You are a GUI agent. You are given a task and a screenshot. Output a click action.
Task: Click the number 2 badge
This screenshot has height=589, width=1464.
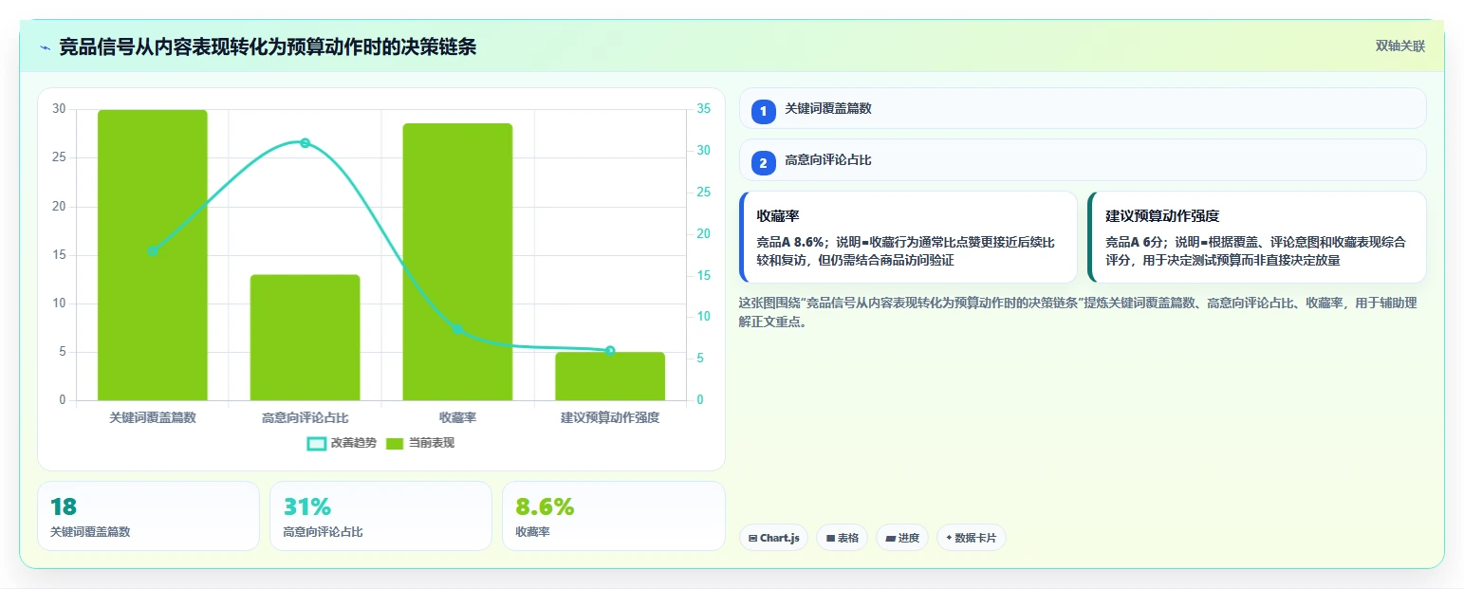pyautogui.click(x=763, y=163)
